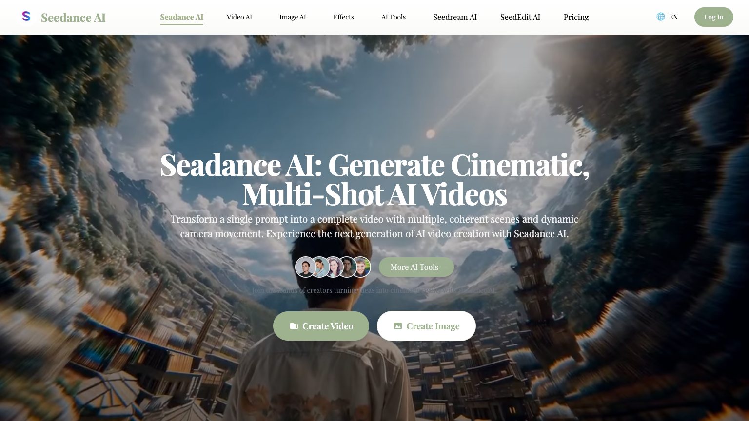Expand the Effects navigation menu

pyautogui.click(x=344, y=17)
